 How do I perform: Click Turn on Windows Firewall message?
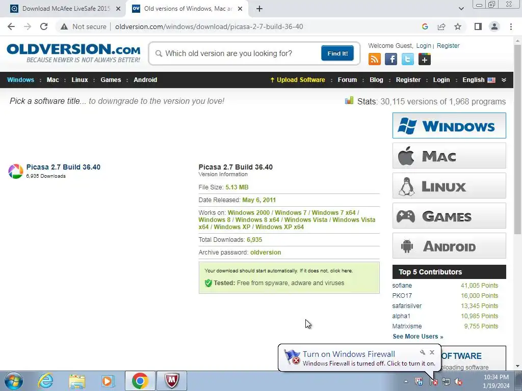point(349,354)
